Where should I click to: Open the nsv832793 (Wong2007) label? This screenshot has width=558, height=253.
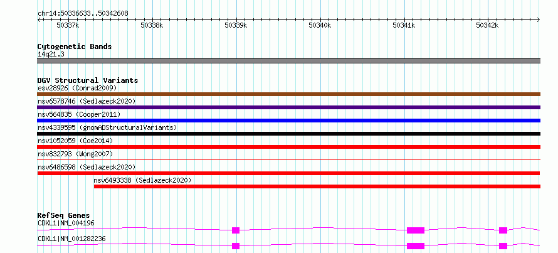[x=75, y=154]
